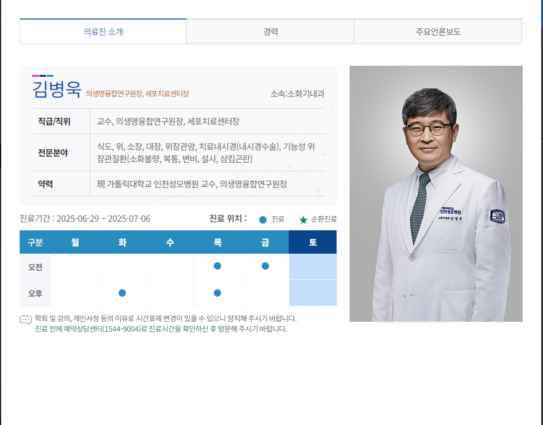Viewport: 543px width, 425px height.
Task: Click the 교수, 의생명융합연구원장 position value
Action: [x=168, y=122]
